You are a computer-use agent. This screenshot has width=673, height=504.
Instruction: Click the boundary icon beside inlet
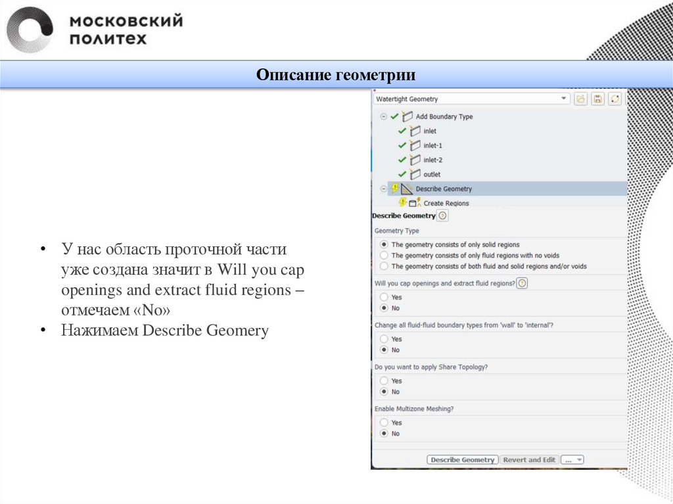(415, 131)
